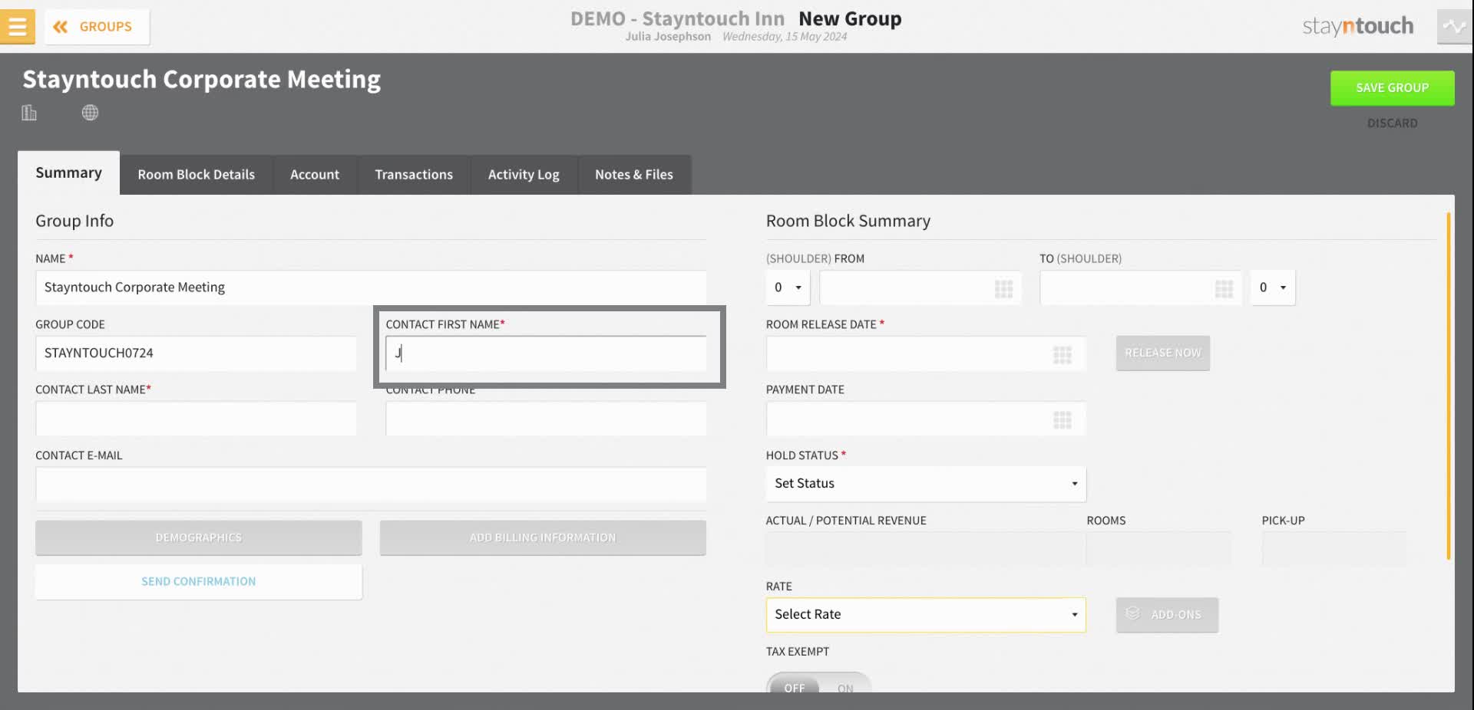Open the Hold Status Set Status dropdown
1474x710 pixels.
coord(926,484)
